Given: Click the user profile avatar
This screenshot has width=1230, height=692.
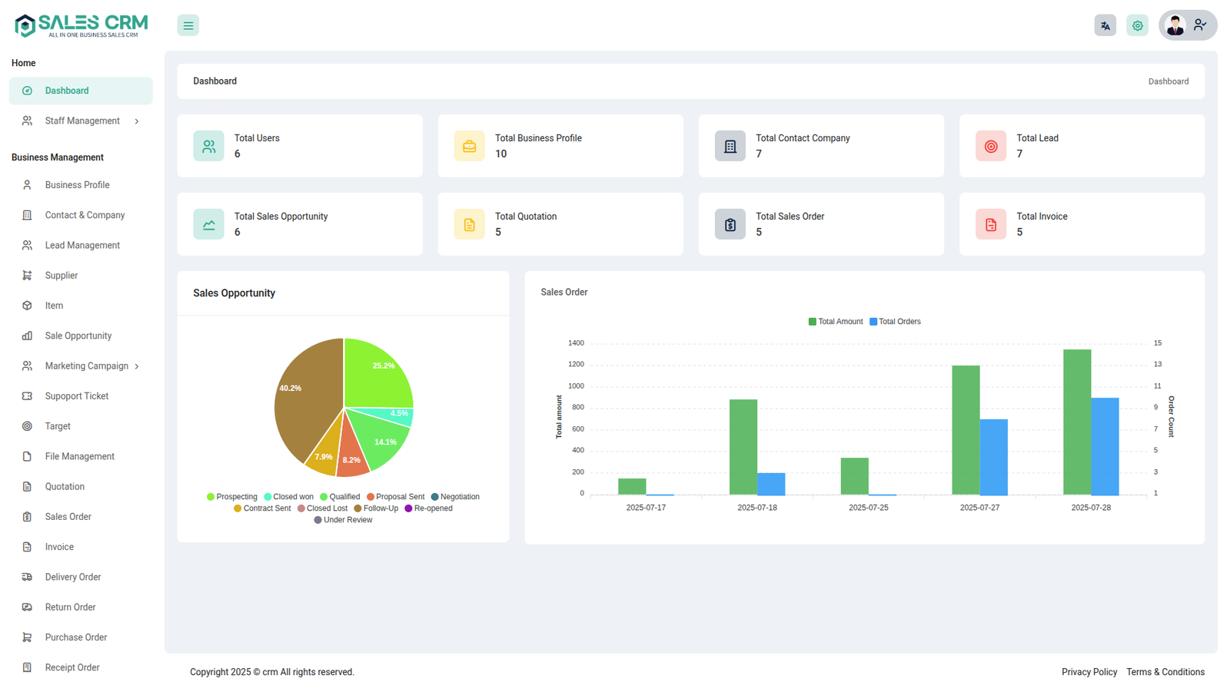Looking at the screenshot, I should coord(1175,25).
